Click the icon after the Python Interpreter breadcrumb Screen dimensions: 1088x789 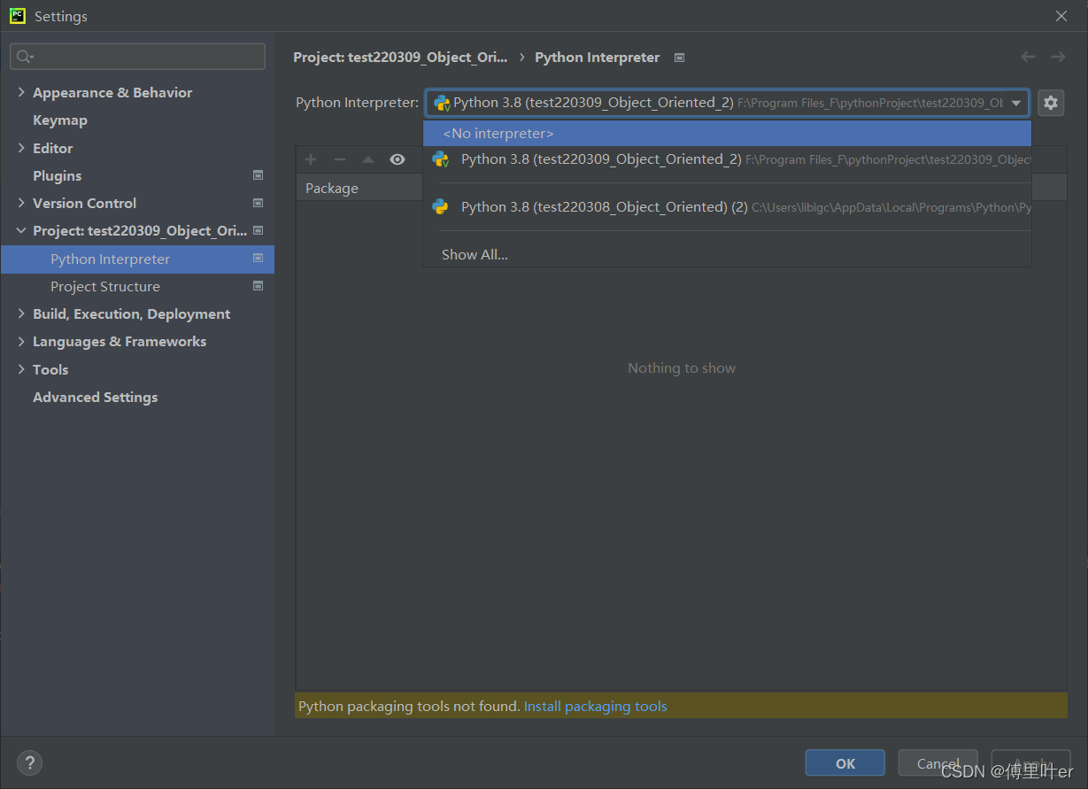(679, 58)
